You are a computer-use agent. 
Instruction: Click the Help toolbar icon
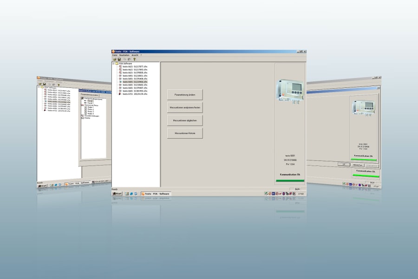pyautogui.click(x=135, y=59)
